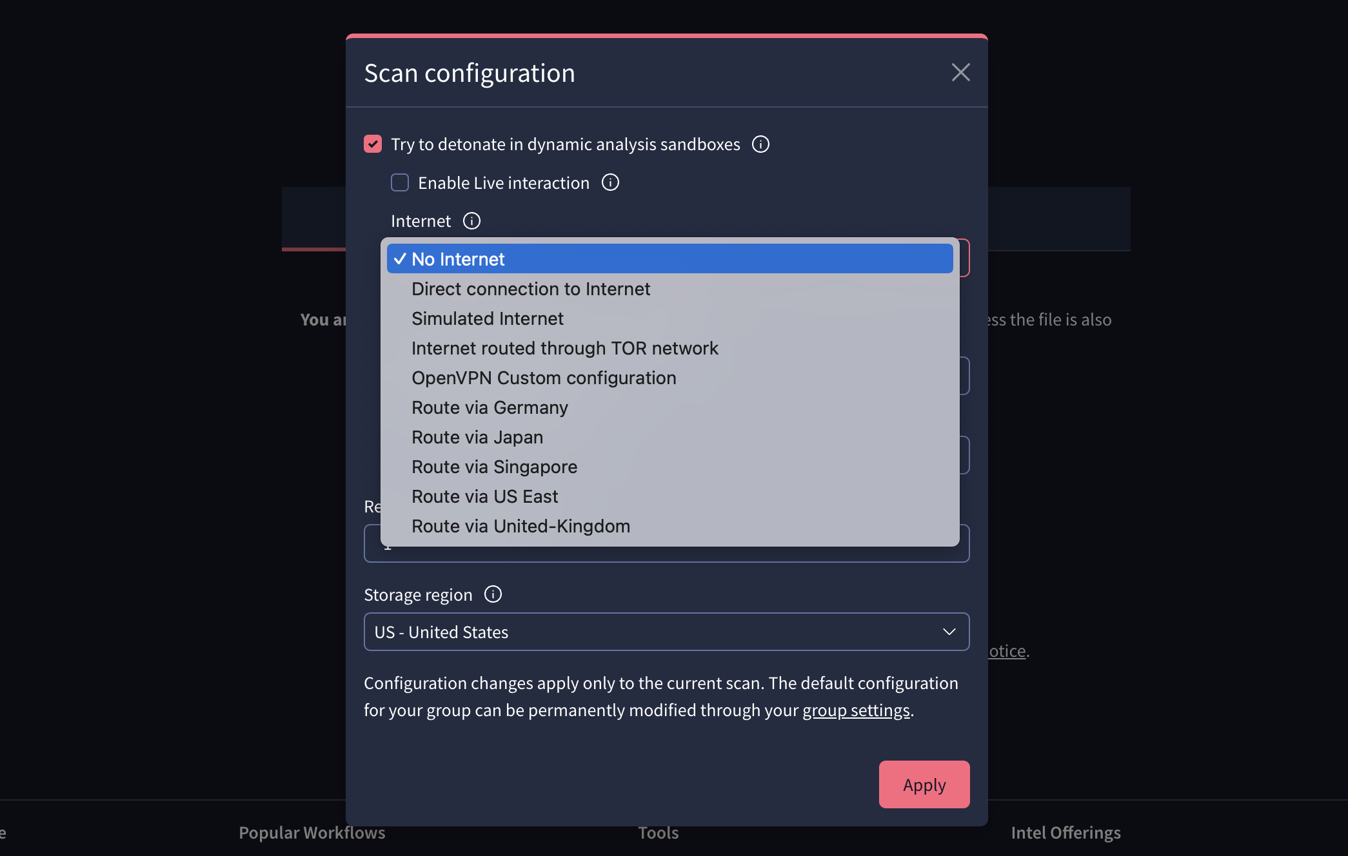Viewport: 1348px width, 856px height.
Task: Open the Storage region dropdown
Action: 666,632
